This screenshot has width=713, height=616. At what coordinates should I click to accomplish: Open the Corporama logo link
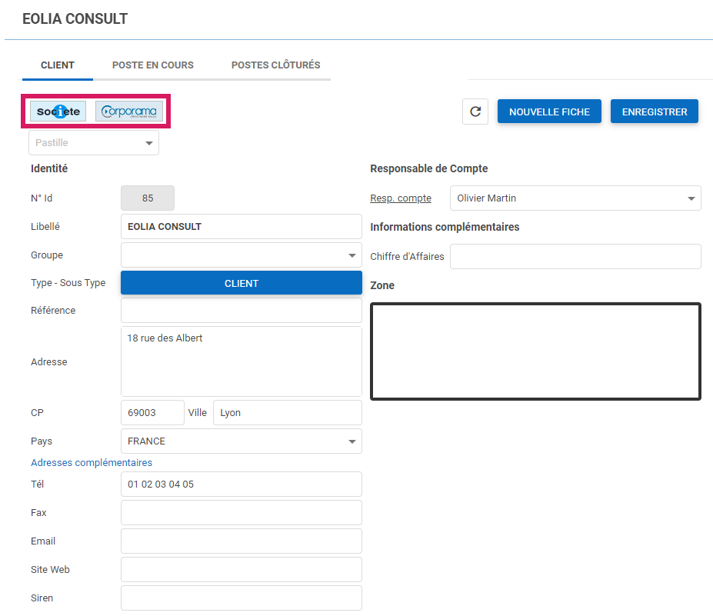[129, 112]
